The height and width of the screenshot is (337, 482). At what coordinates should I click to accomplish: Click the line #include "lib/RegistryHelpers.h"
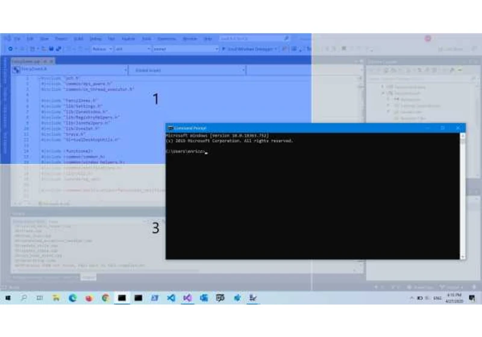tap(81, 117)
